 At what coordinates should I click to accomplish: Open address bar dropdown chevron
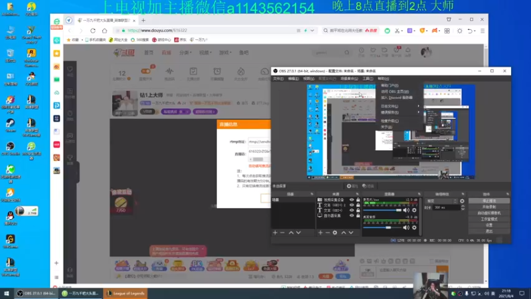point(312,31)
